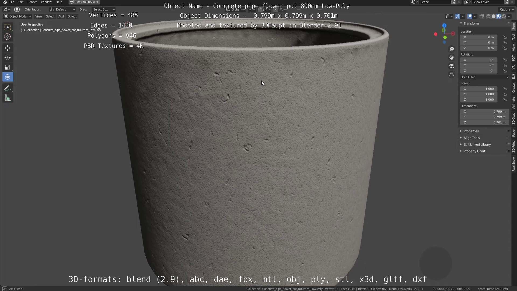Expand the Edit Linked Library panel

[477, 145]
